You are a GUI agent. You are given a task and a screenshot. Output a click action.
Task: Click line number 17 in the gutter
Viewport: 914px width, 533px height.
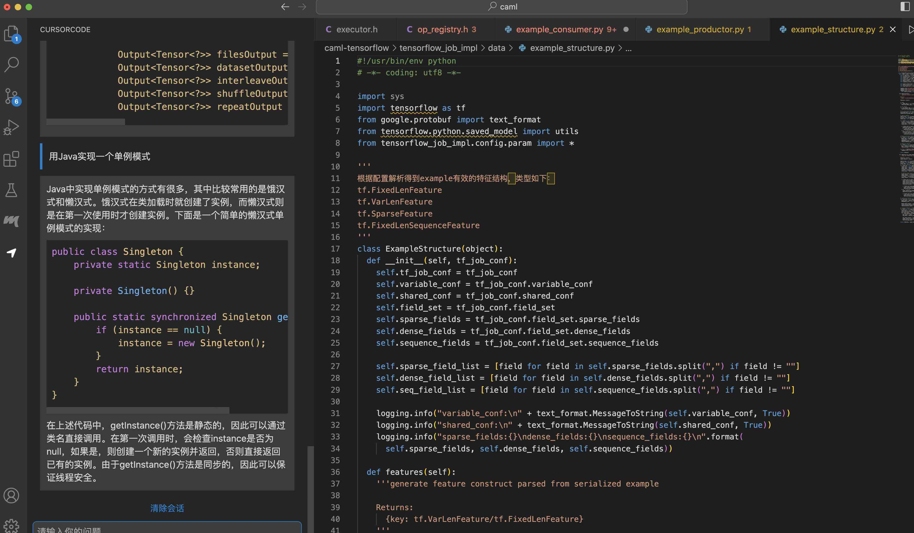[x=335, y=249]
